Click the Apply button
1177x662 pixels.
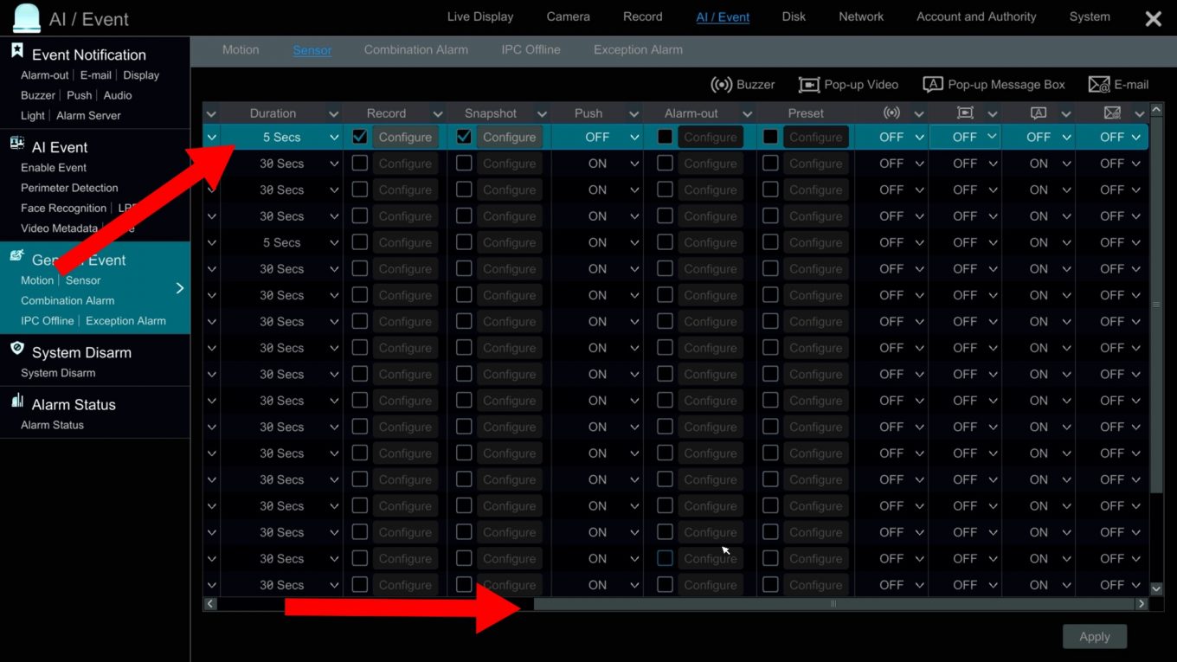click(x=1094, y=637)
